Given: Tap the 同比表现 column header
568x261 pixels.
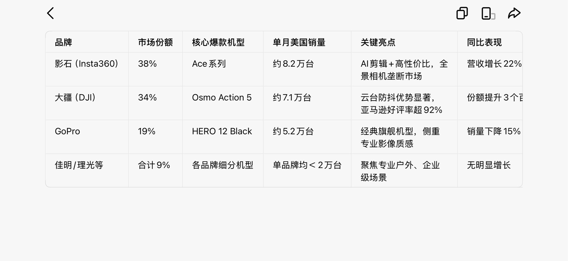Looking at the screenshot, I should pos(484,42).
